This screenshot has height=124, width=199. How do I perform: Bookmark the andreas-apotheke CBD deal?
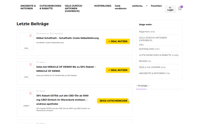31,93
